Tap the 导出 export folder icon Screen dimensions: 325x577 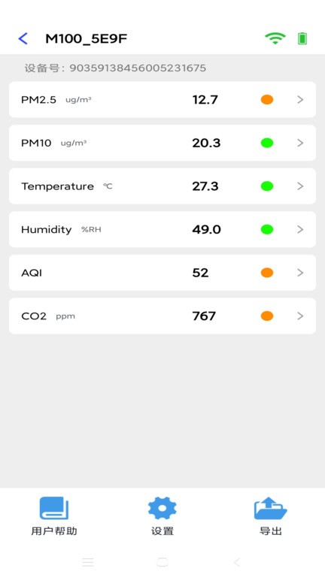pyautogui.click(x=271, y=508)
